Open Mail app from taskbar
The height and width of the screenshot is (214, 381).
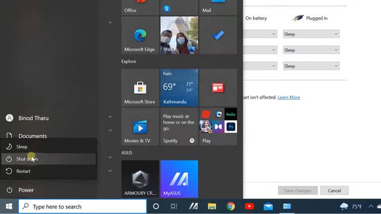[x=268, y=206]
